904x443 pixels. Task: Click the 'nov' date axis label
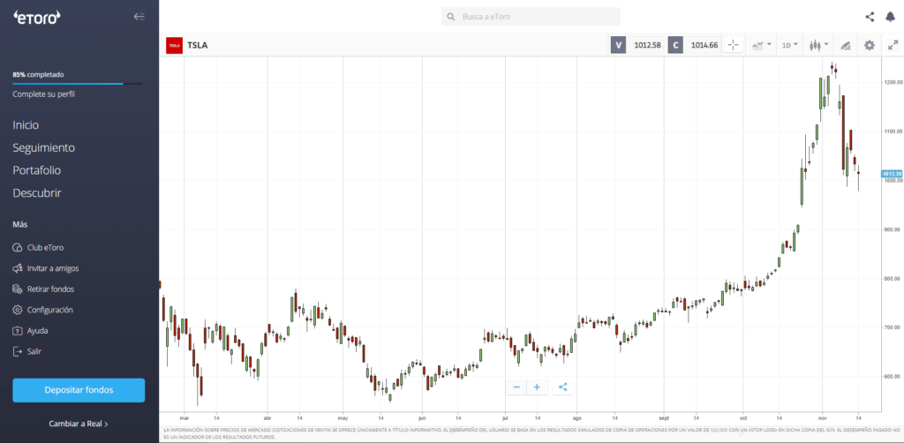click(x=823, y=417)
